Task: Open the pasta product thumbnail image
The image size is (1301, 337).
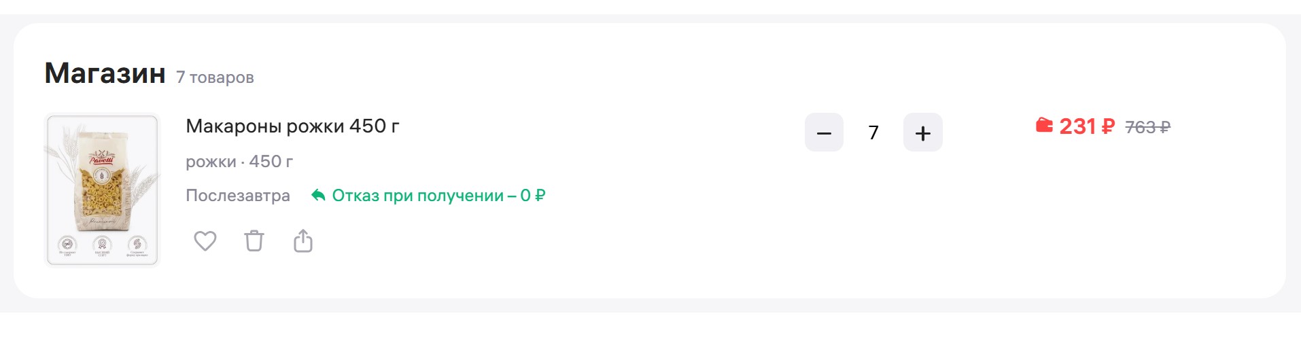Action: click(102, 190)
